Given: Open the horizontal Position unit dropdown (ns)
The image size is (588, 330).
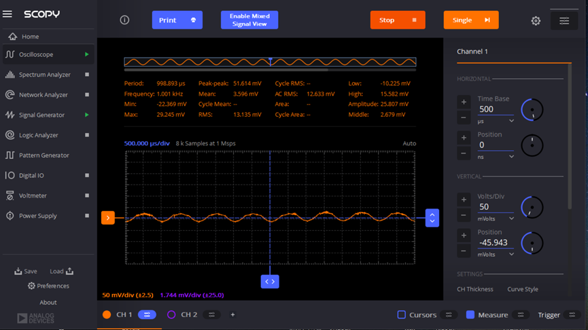Looking at the screenshot, I should [496, 157].
